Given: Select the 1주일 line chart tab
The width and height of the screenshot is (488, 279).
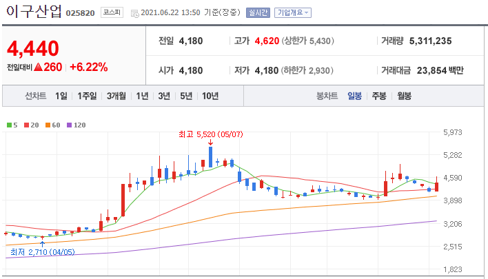Looking at the screenshot, I should click(87, 96).
